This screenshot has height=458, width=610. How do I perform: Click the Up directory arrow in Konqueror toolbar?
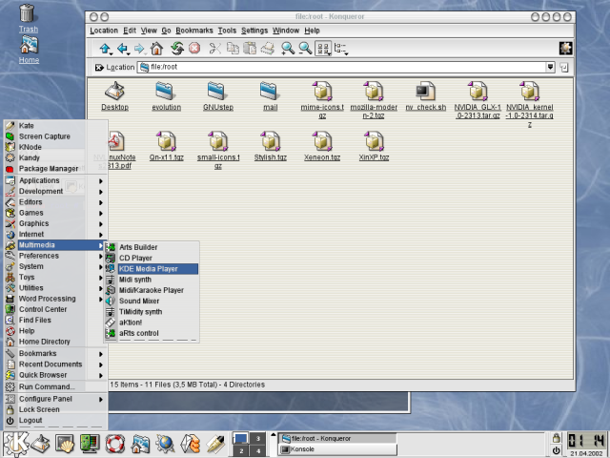tap(105, 49)
